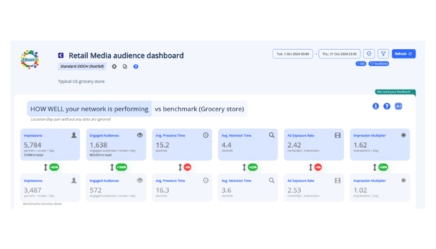The width and height of the screenshot is (436, 249).
Task: Download the performance report via download icon
Action: (376, 106)
